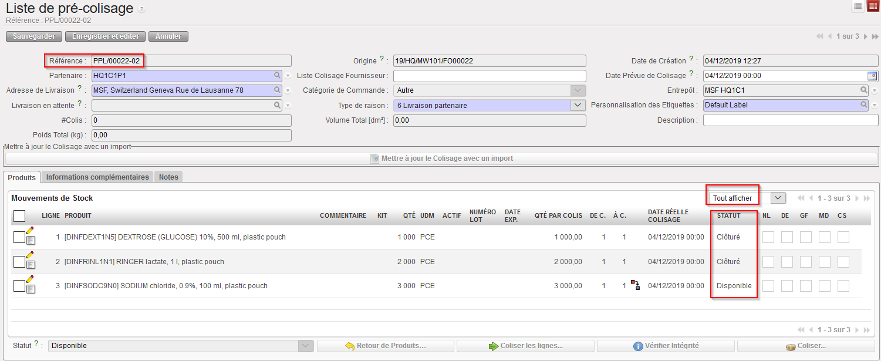This screenshot has height=361, width=881.
Task: Click split icon on SODIUM chloride line
Action: point(635,285)
